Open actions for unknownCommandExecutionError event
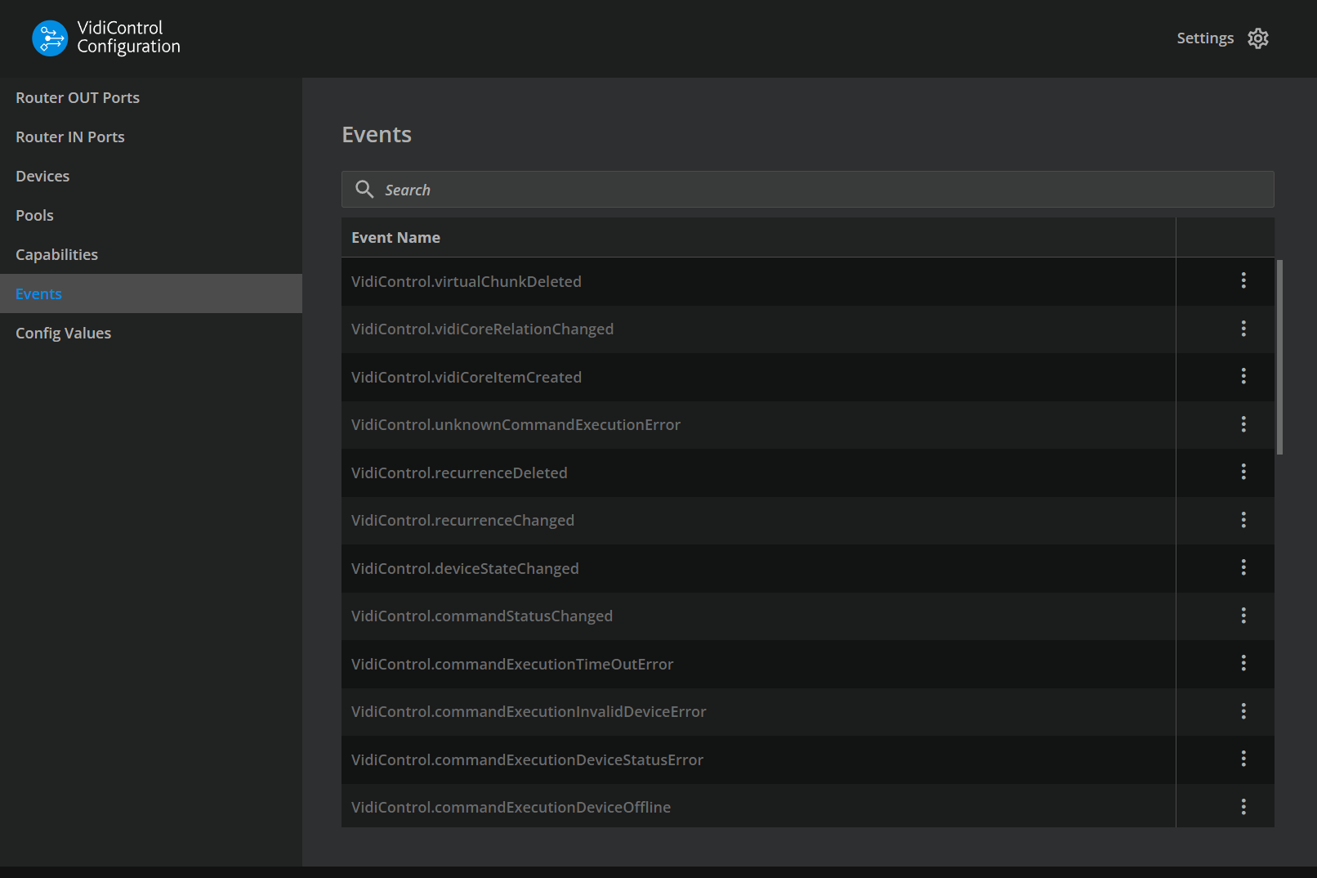 [1243, 424]
